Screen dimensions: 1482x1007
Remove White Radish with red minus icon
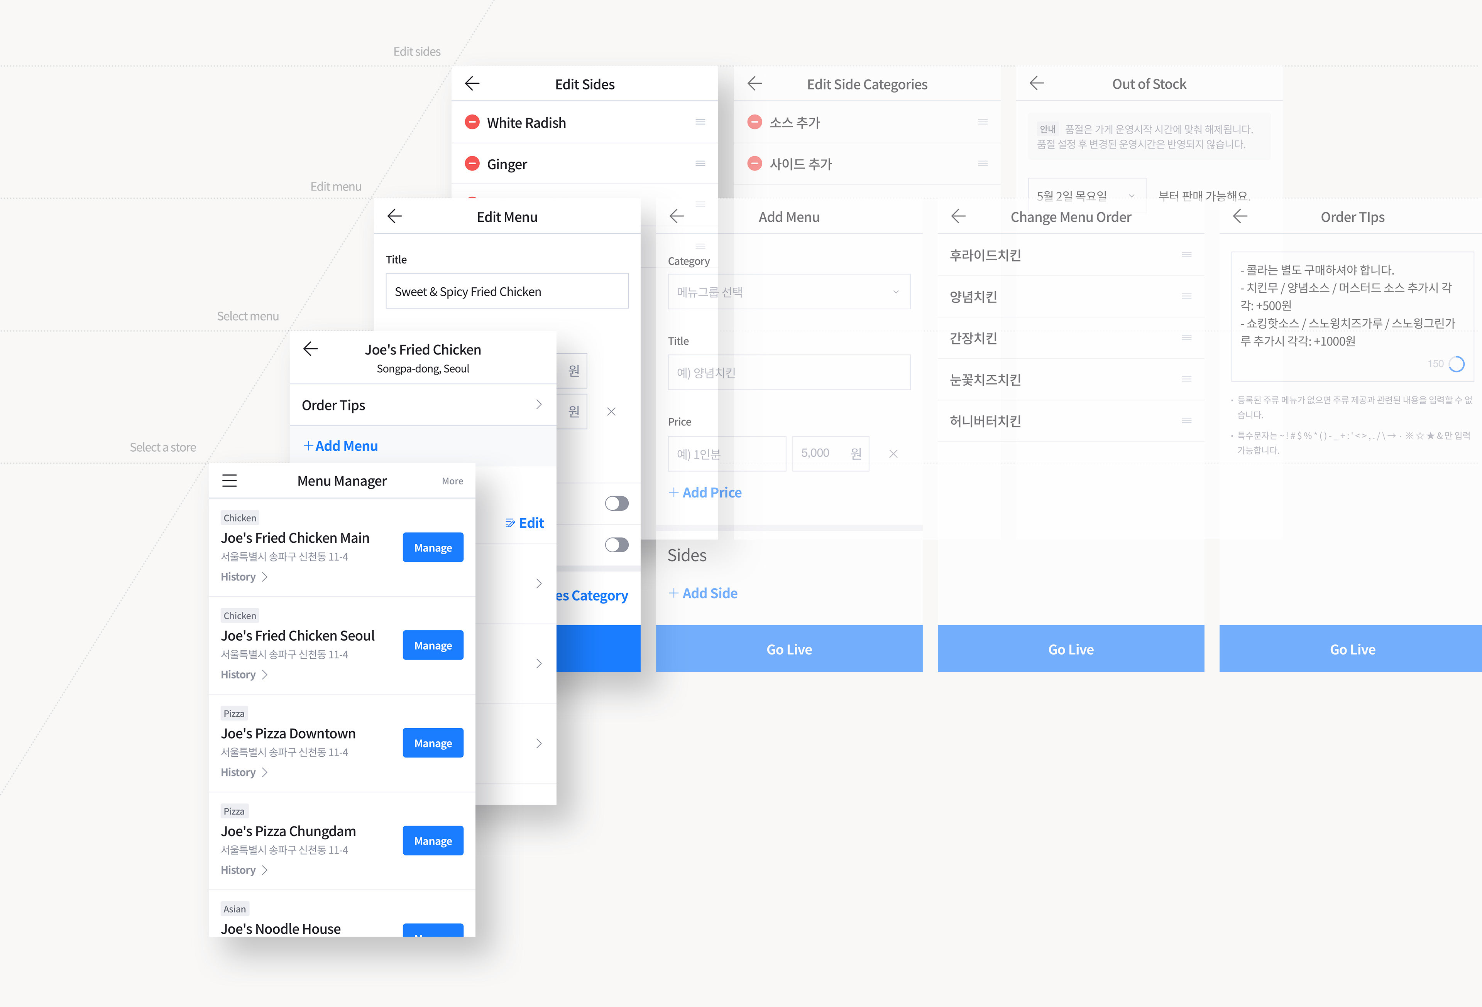(x=472, y=122)
